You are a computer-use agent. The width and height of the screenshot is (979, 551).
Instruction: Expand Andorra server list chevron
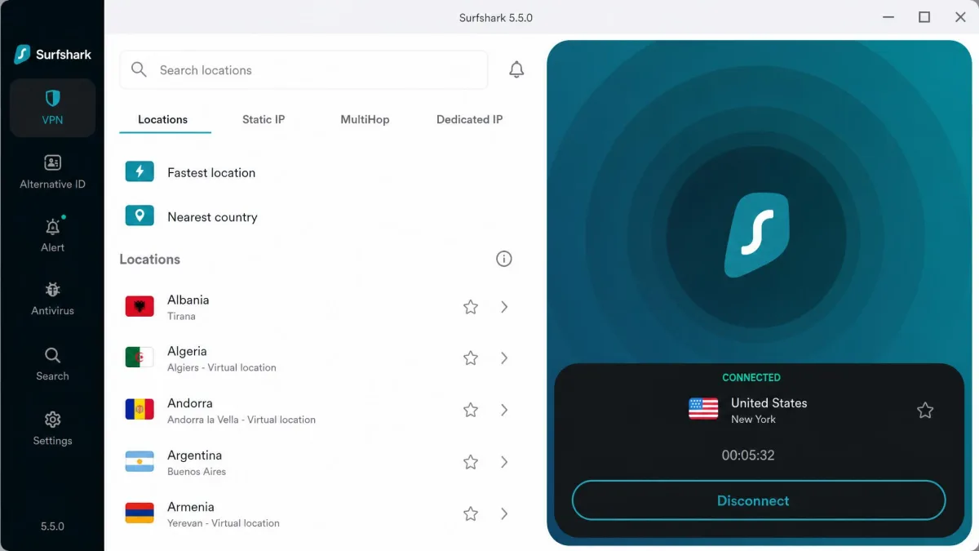pyautogui.click(x=504, y=410)
